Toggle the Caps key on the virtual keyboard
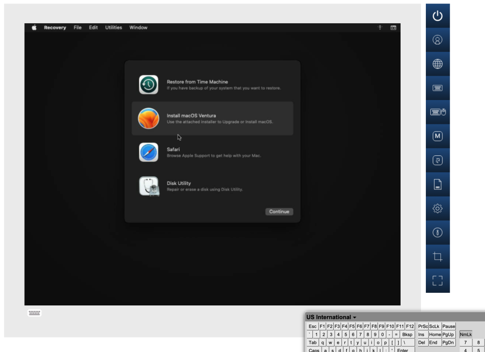 (314, 350)
